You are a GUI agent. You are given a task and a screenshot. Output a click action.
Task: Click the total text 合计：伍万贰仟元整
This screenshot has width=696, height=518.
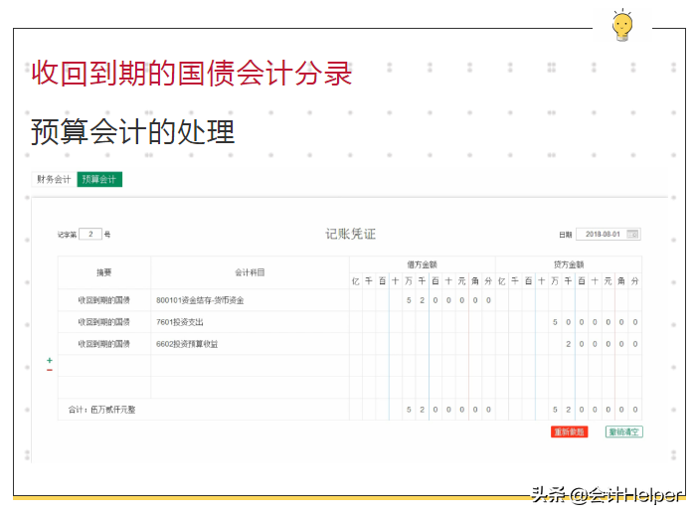click(102, 410)
